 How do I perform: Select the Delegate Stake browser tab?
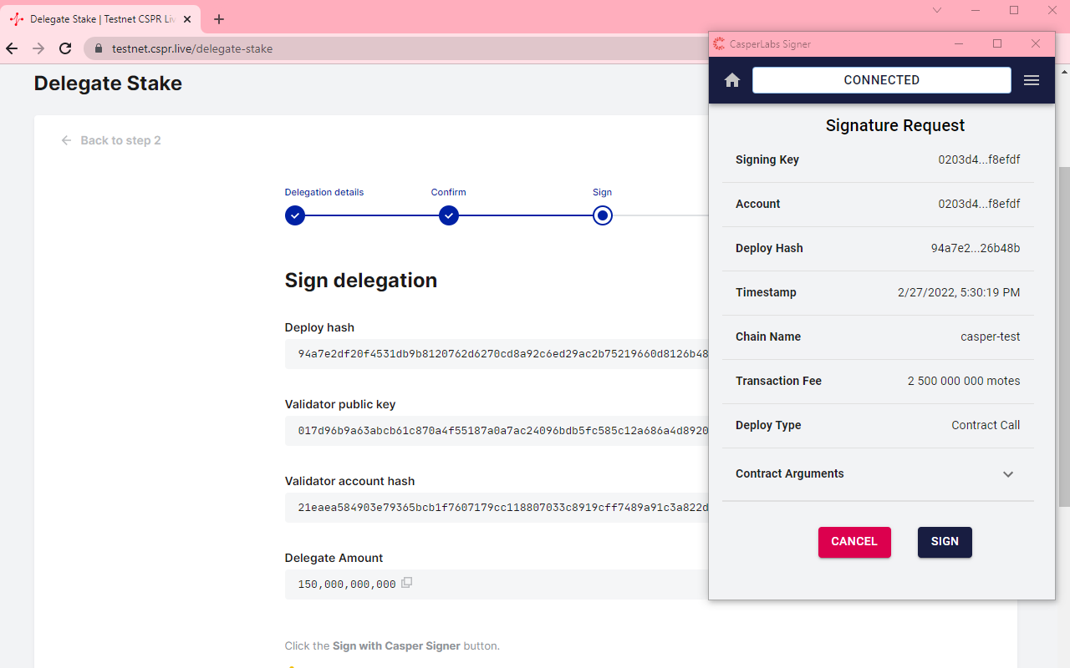(102, 18)
